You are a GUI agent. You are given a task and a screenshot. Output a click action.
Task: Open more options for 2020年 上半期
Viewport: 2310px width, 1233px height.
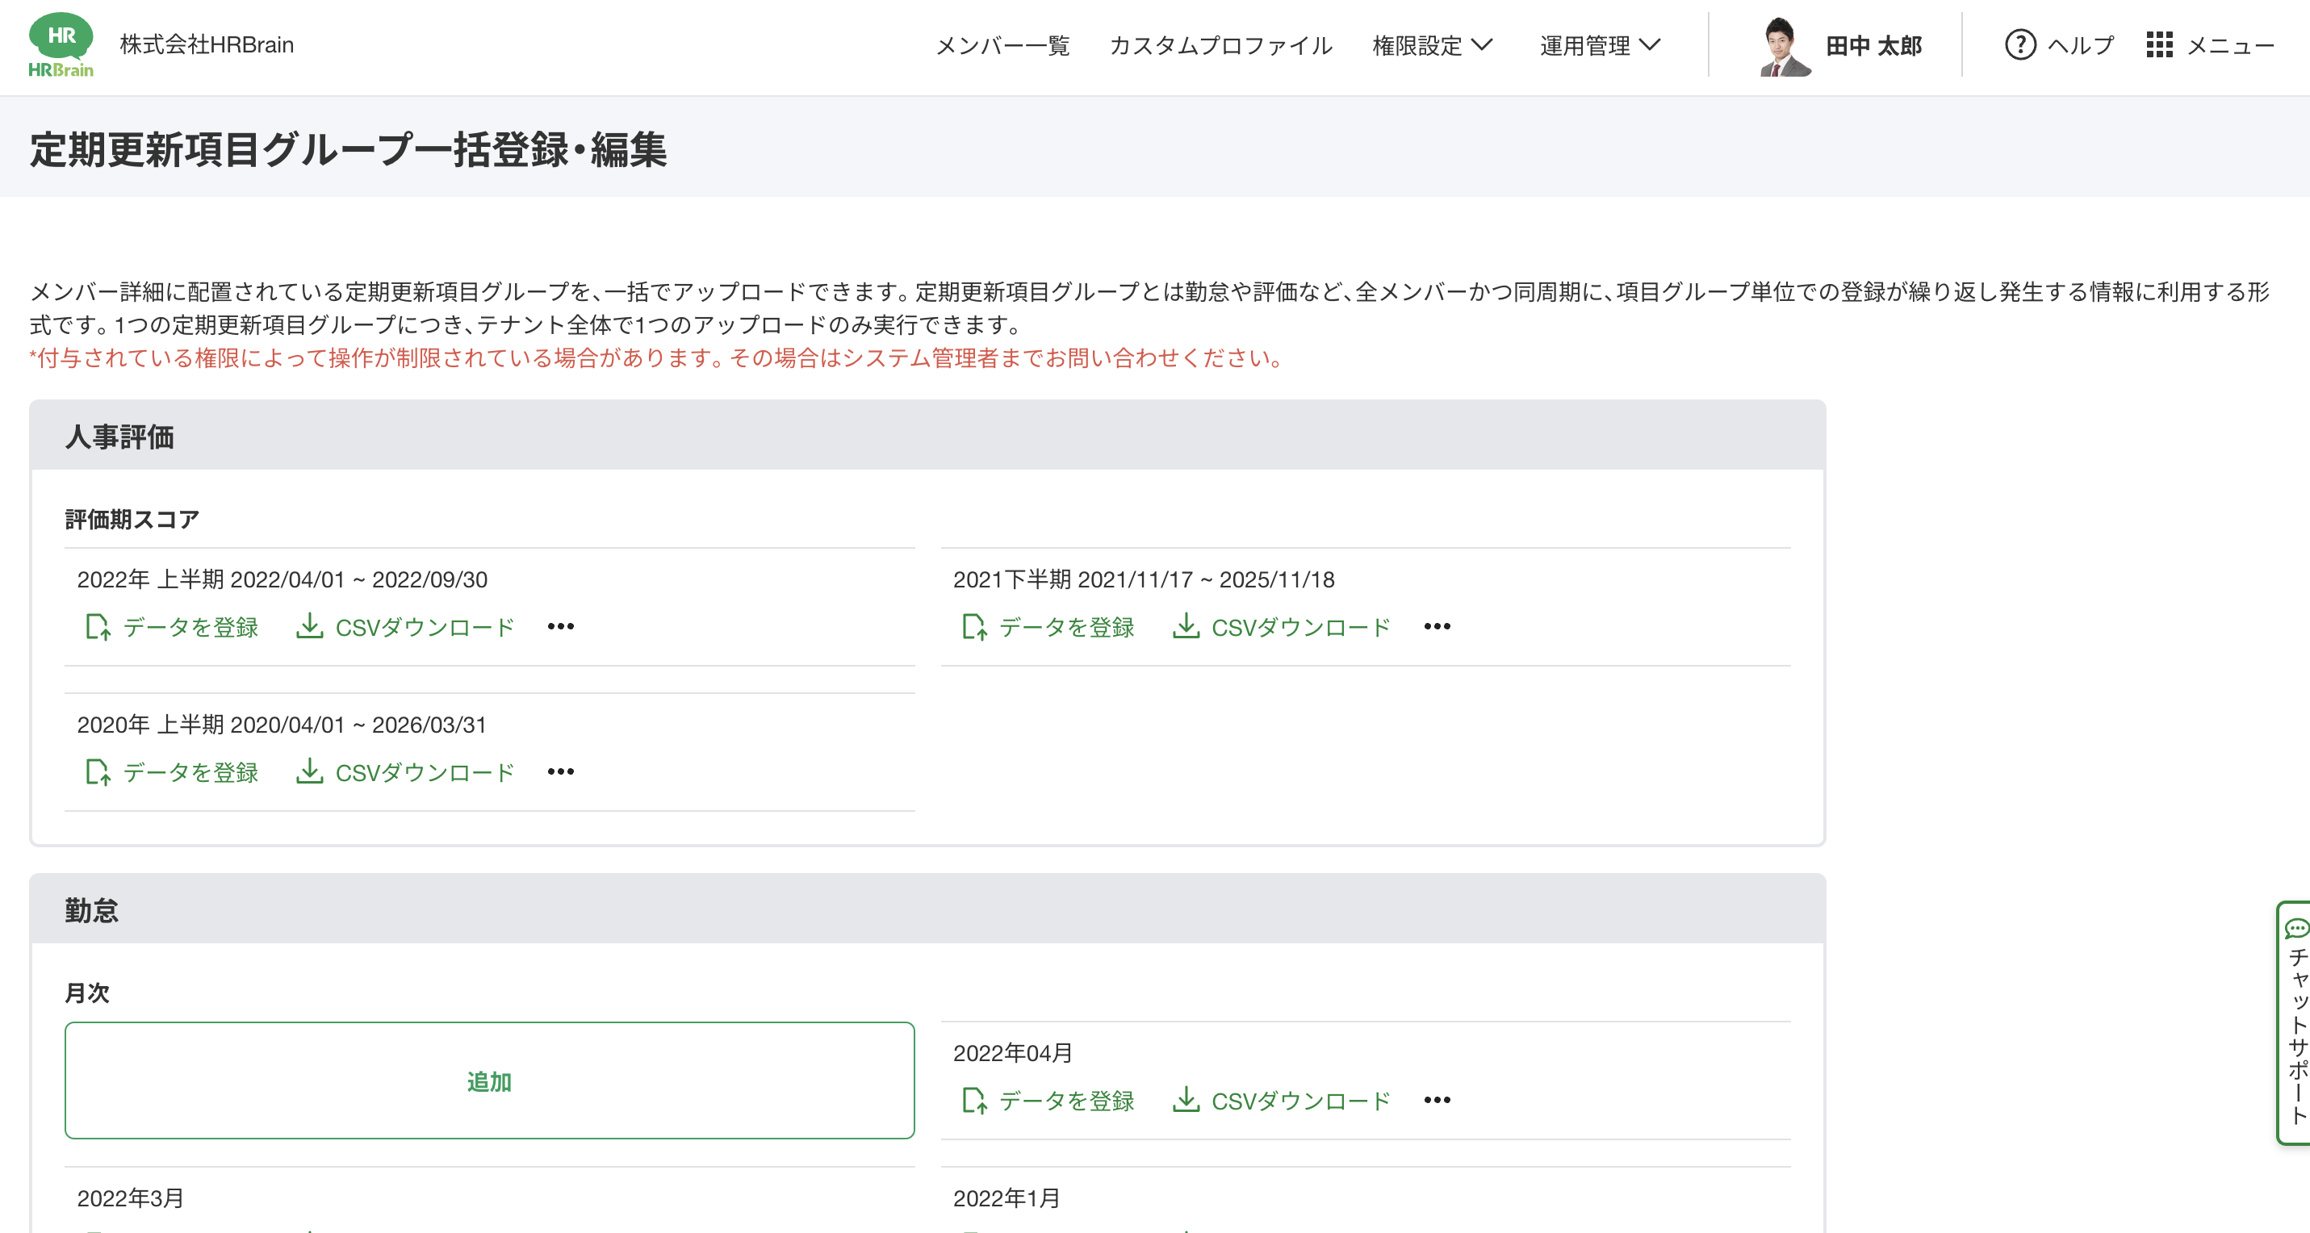click(560, 772)
